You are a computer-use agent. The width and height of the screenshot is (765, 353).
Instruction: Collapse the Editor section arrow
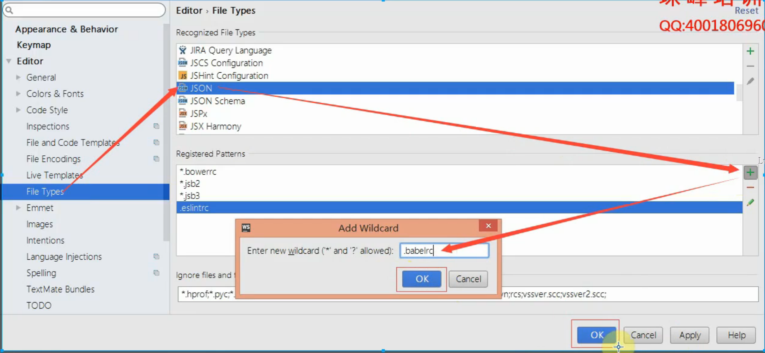9,61
